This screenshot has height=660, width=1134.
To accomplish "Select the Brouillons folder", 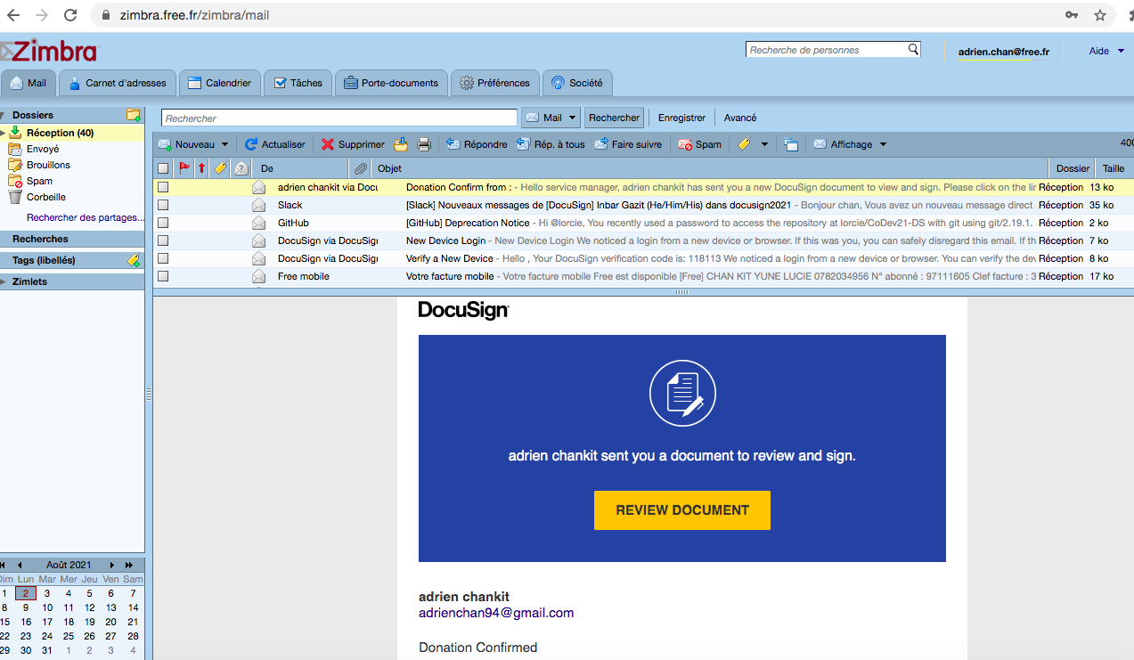I will (48, 165).
